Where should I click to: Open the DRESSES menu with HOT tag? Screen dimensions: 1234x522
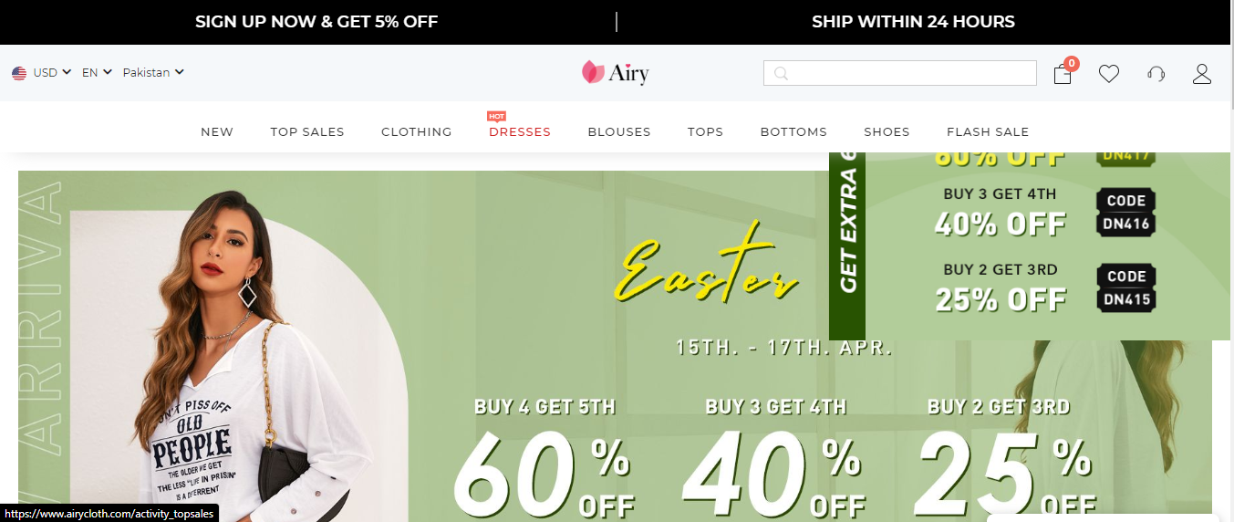(520, 131)
